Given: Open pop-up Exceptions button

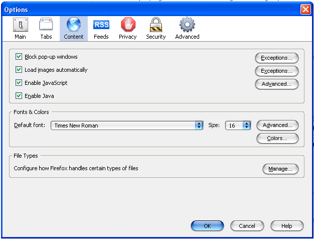Looking at the screenshot, I should click(x=277, y=58).
